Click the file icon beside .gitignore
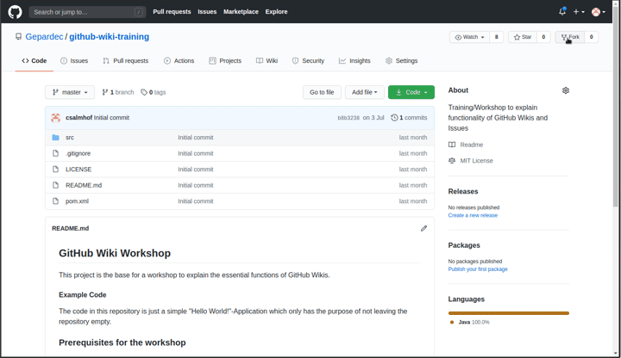This screenshot has width=621, height=358. [x=55, y=153]
